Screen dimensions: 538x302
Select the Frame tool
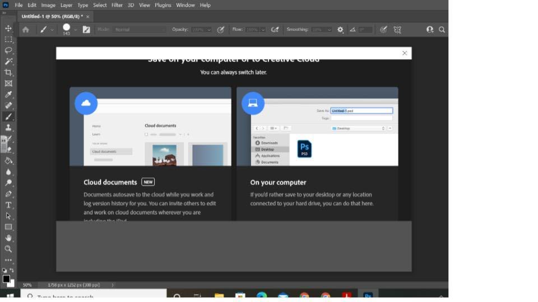pos(8,83)
